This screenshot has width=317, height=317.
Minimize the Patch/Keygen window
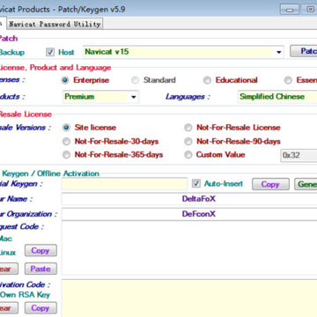point(291,10)
